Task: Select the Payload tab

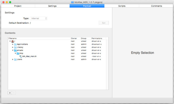Action: point(87,6)
